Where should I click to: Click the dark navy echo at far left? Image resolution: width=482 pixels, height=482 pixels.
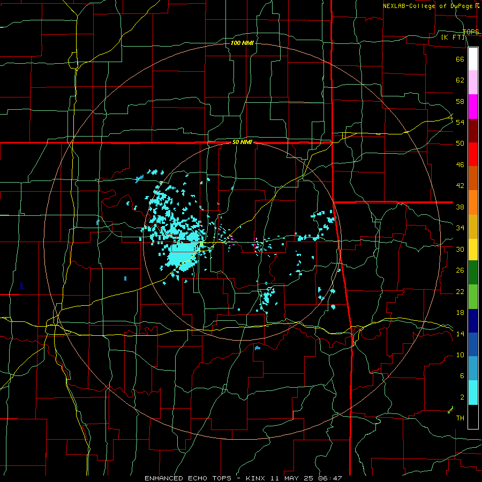pyautogui.click(x=21, y=285)
